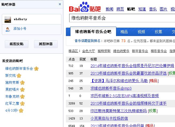Open the 精彩音乐会 category link
Screen dimensions: 175x127
(x=159, y=51)
